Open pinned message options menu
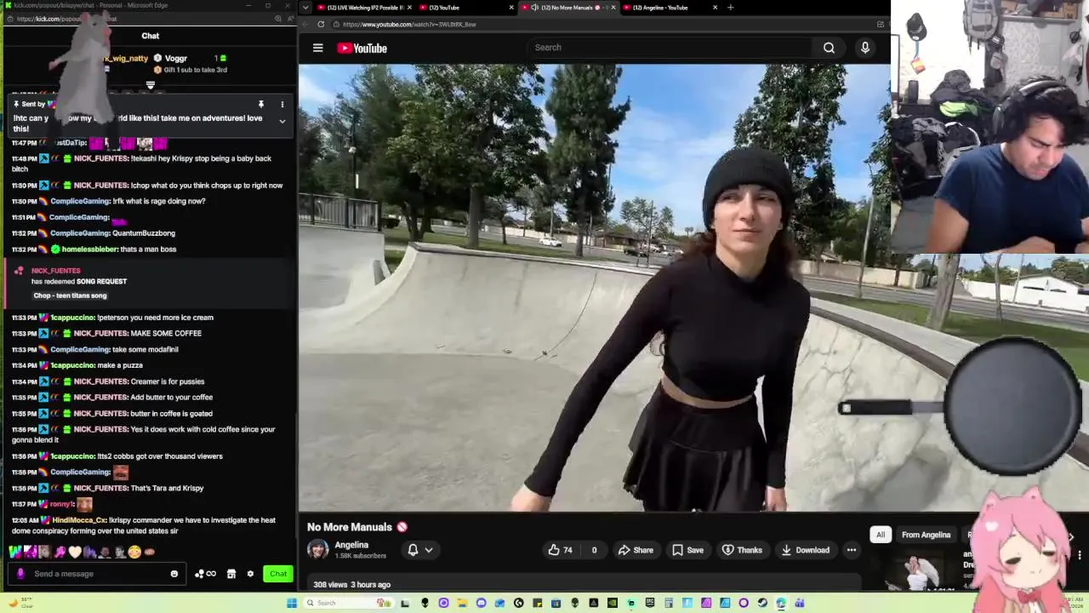The height and width of the screenshot is (613, 1089). [282, 105]
